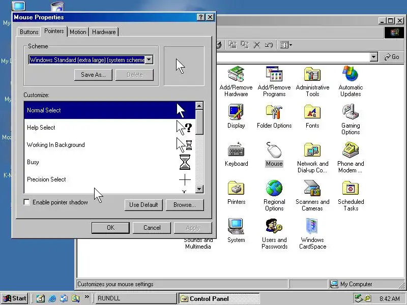Click the My Computer desktop icon

[x=19, y=6]
